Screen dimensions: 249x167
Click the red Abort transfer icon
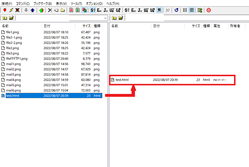(209, 10)
